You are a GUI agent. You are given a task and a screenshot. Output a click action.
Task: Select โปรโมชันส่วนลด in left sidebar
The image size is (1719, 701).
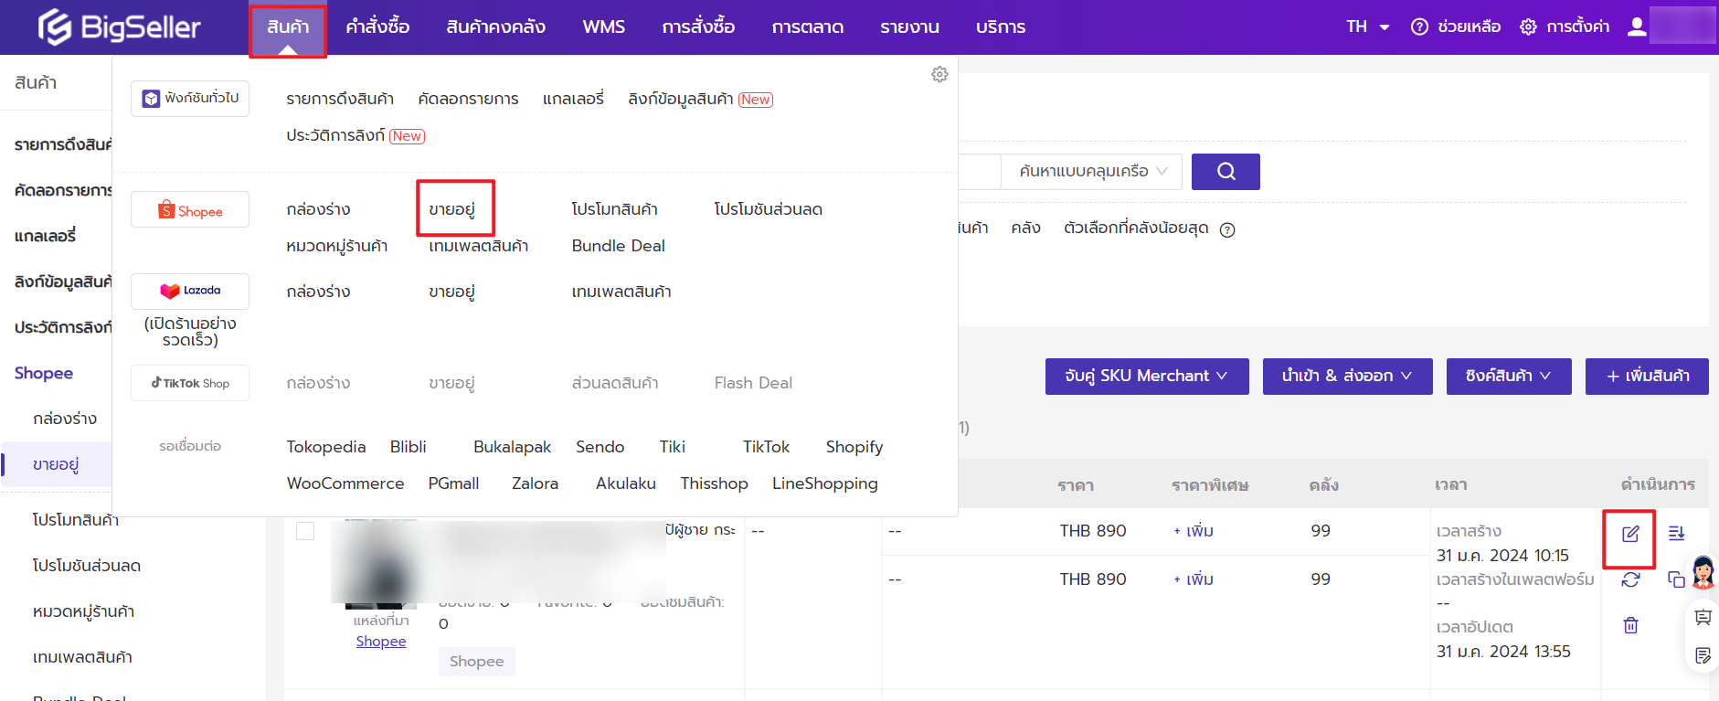pos(87,566)
